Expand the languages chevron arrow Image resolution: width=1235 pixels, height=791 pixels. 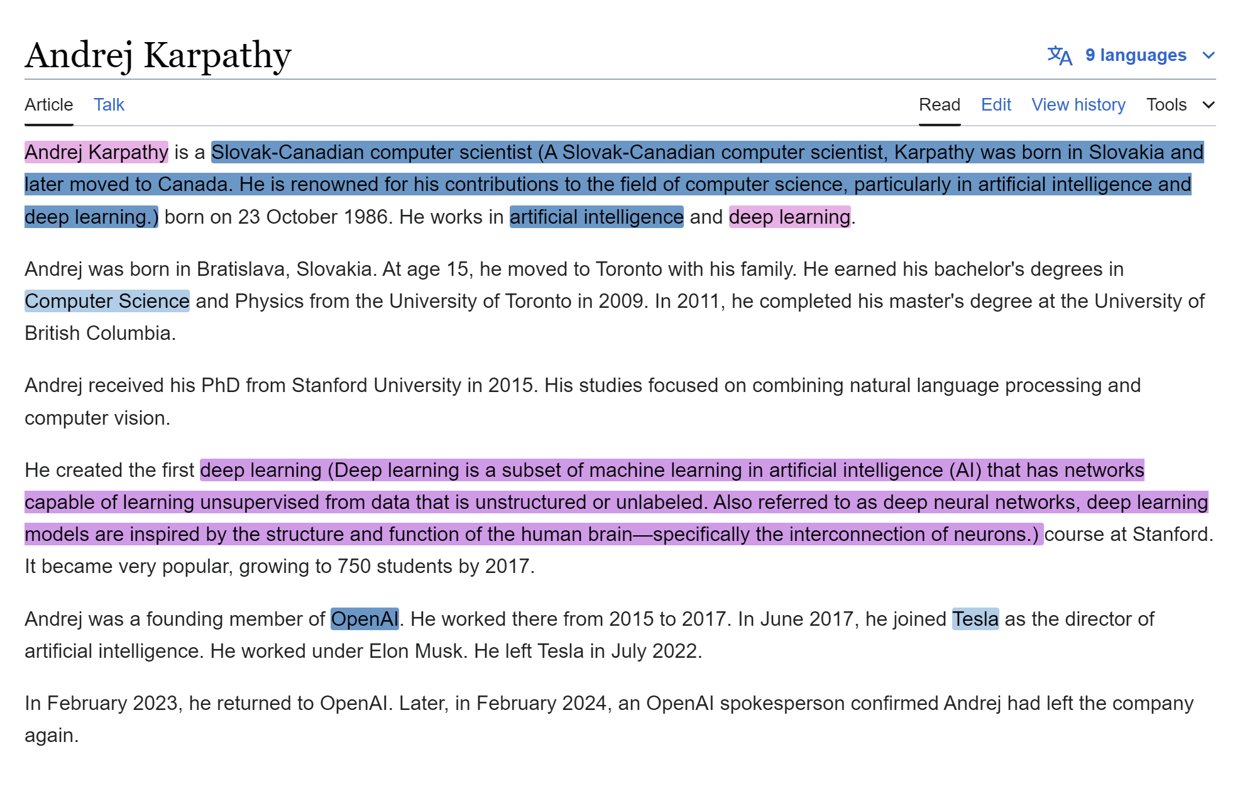click(1208, 55)
